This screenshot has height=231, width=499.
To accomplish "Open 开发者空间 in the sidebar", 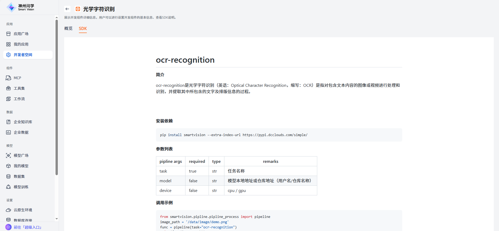I will click(23, 55).
